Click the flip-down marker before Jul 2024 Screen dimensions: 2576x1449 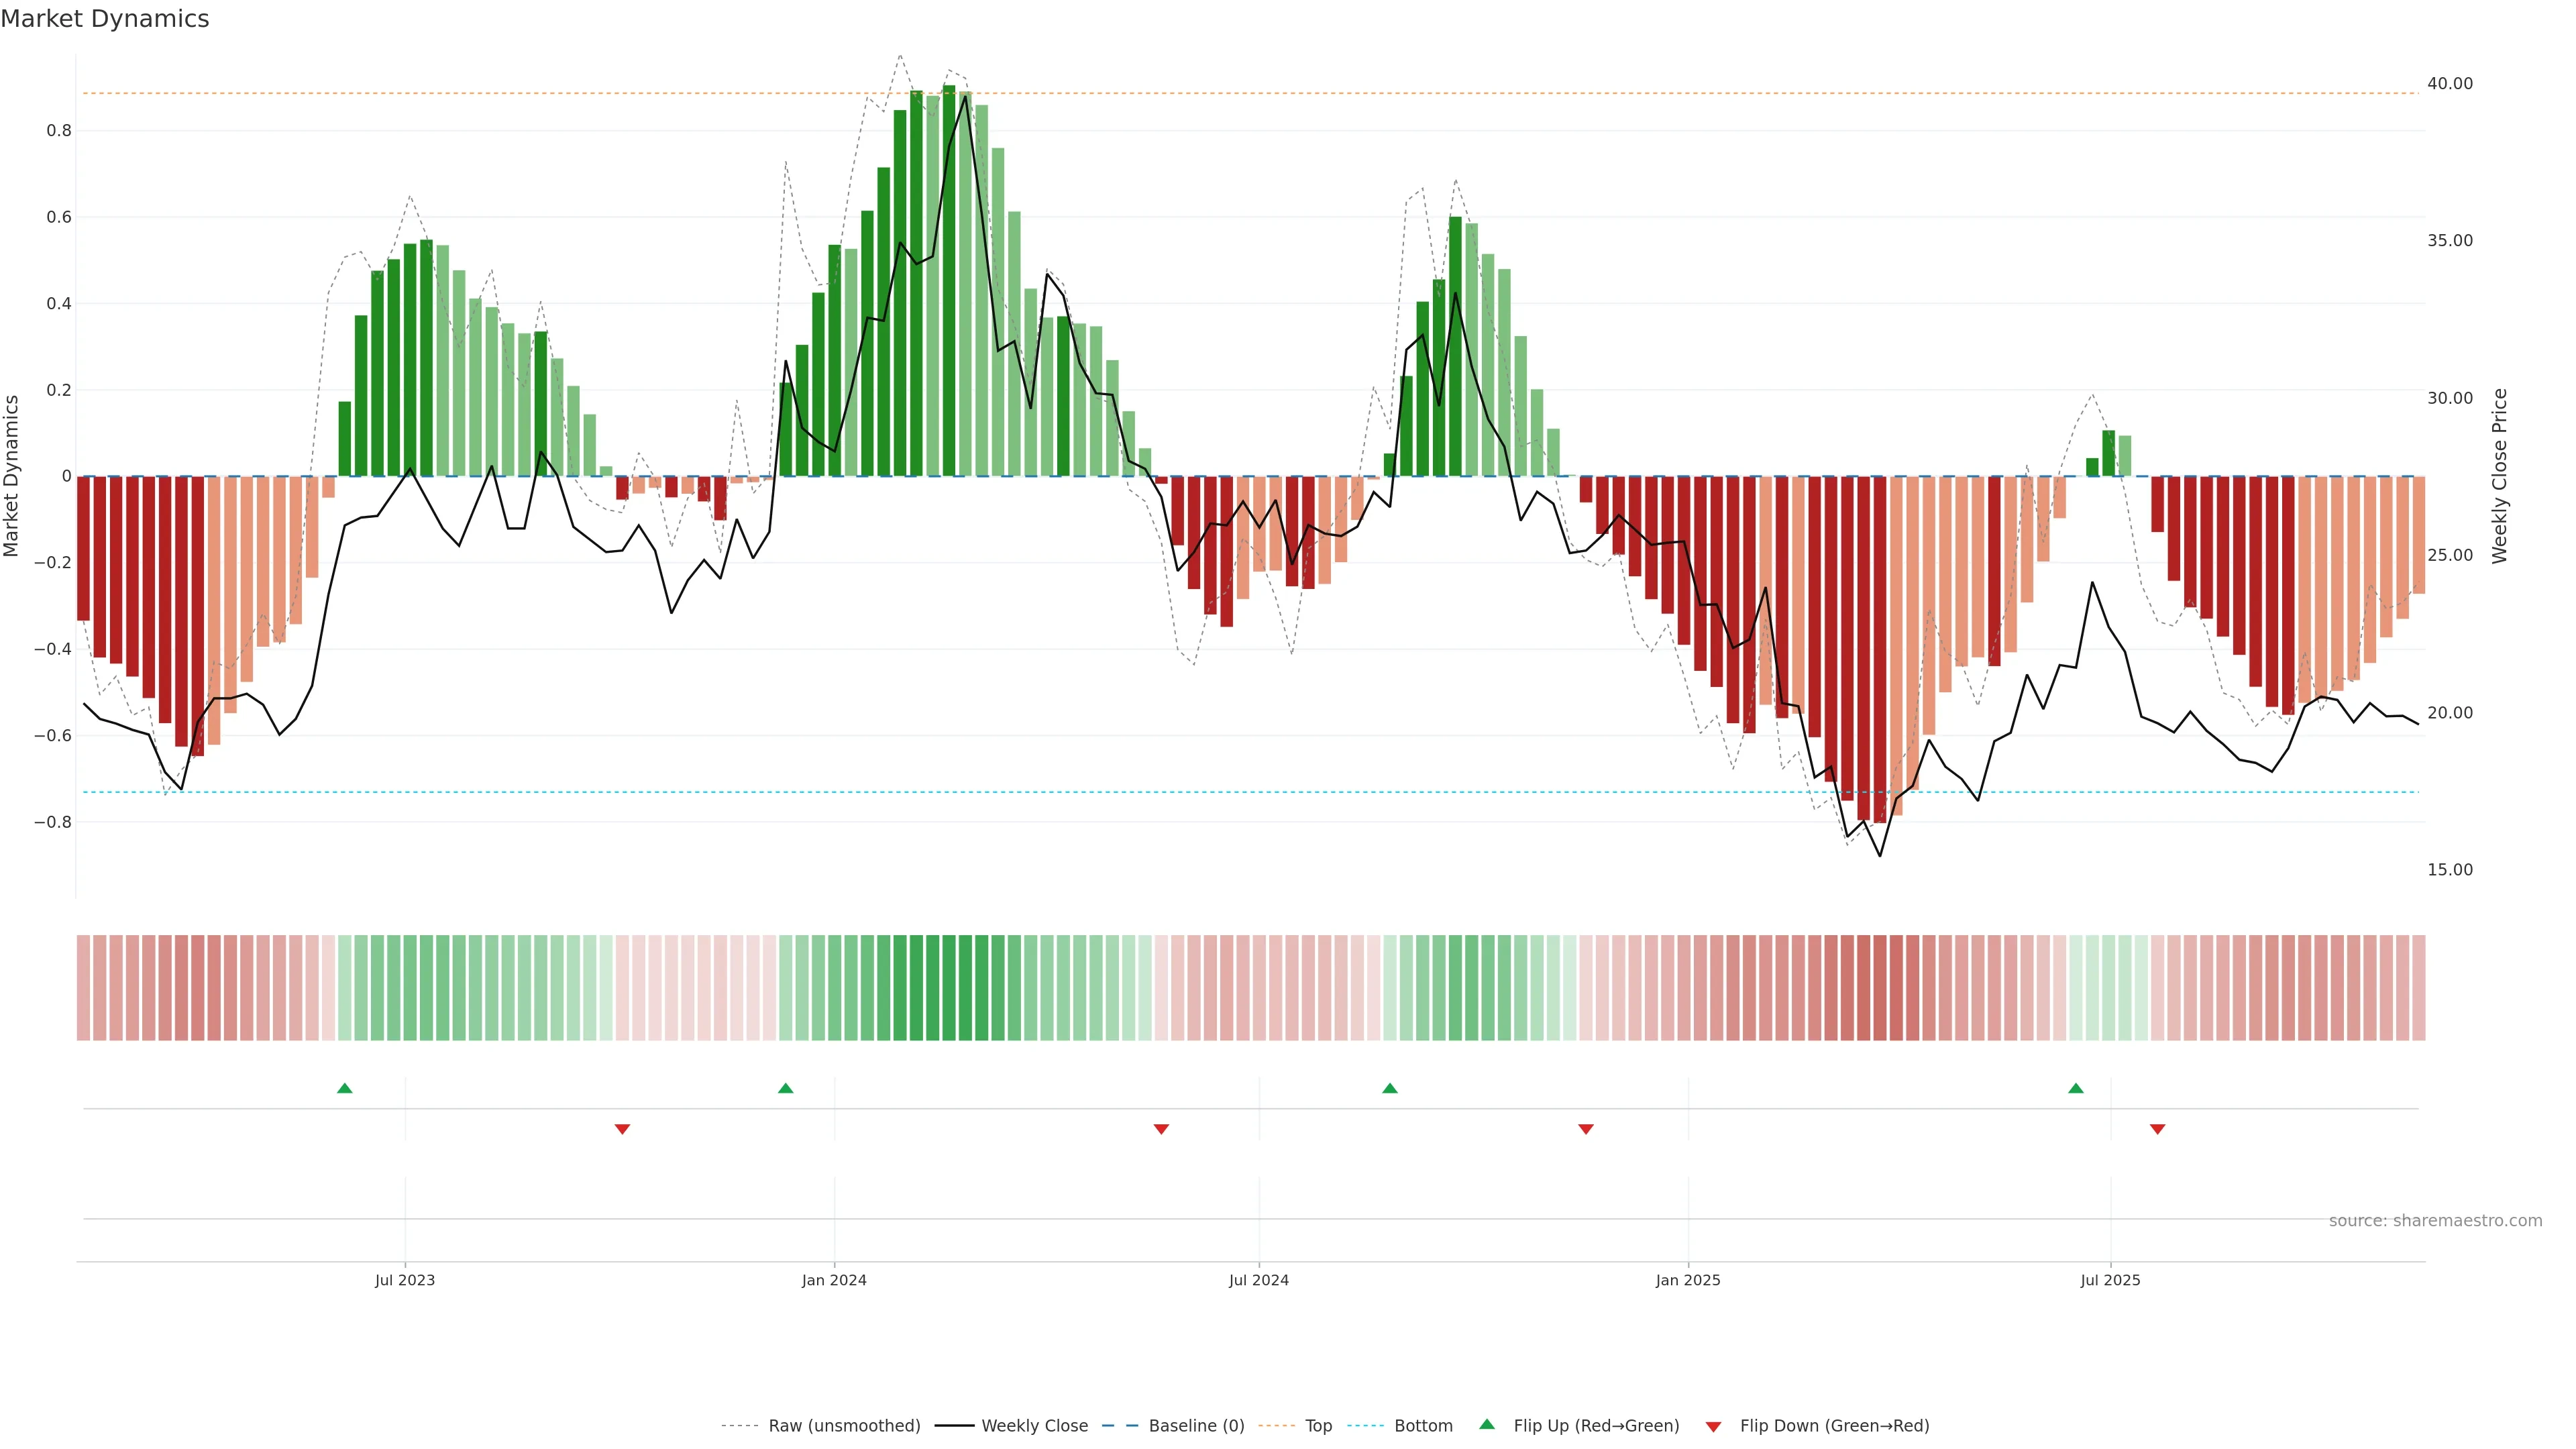click(x=1161, y=1129)
